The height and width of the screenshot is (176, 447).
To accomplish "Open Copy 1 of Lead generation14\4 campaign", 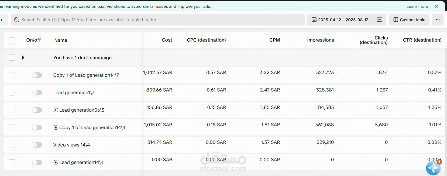I will (92, 127).
